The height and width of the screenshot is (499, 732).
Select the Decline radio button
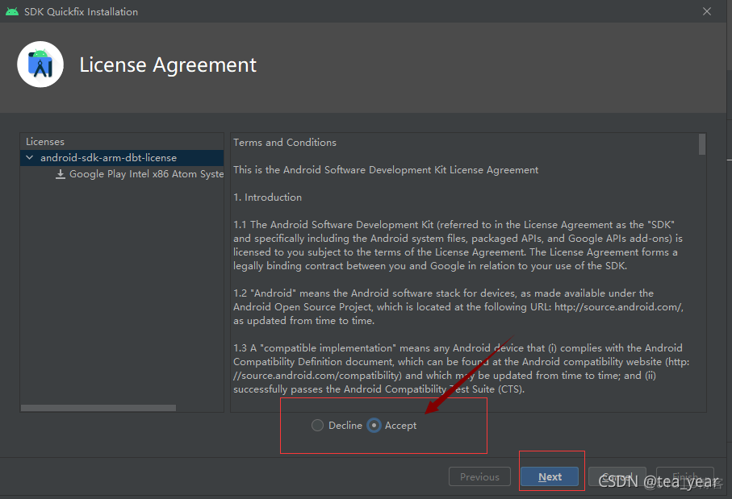point(317,426)
